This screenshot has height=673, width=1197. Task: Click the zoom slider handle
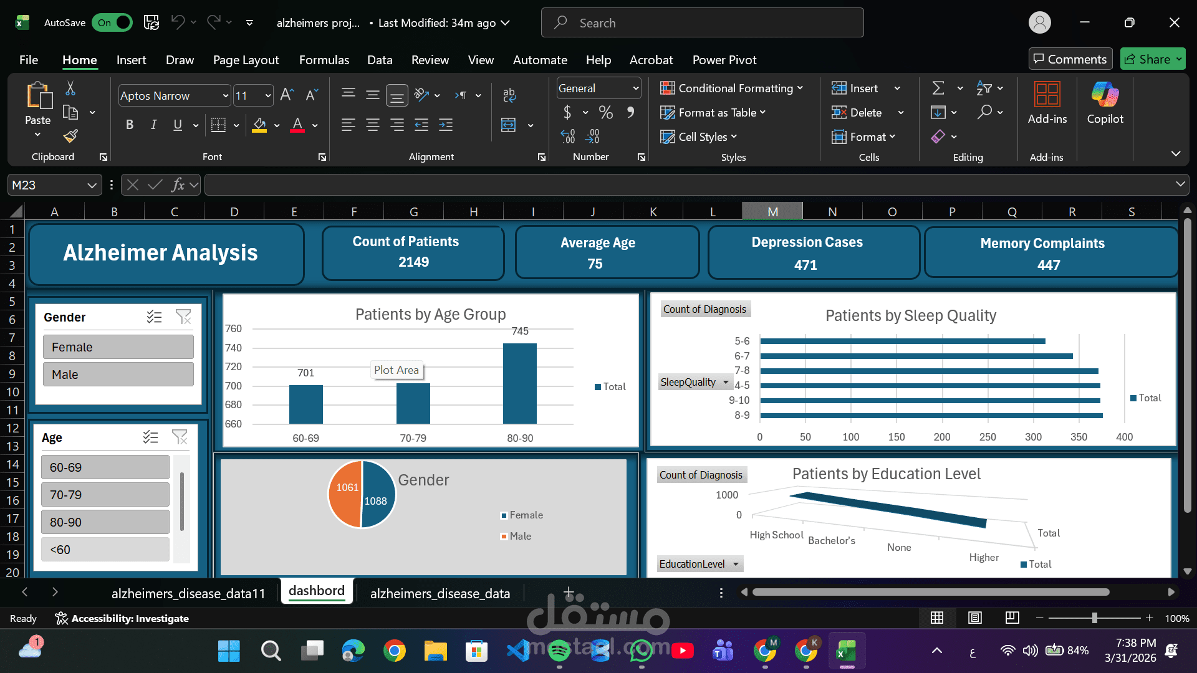coord(1095,618)
